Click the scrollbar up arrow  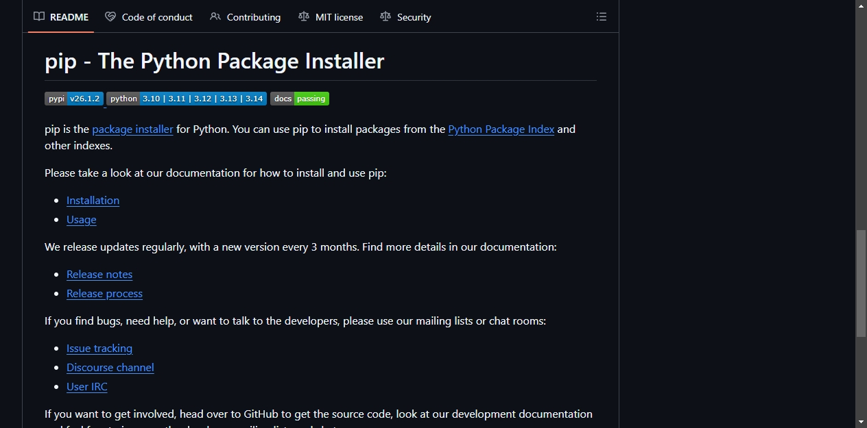861,5
